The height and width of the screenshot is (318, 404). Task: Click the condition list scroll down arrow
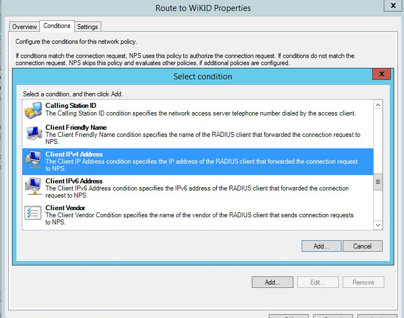378,225
